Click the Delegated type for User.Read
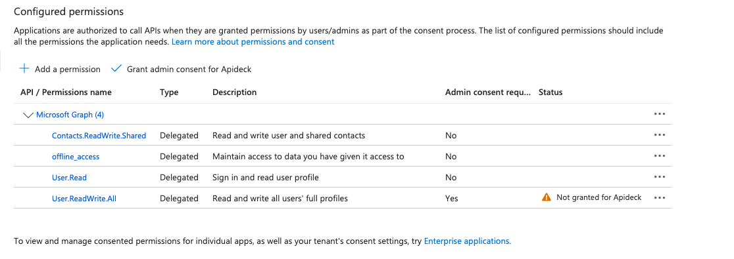Viewport: 734px width, 259px height. pos(179,177)
